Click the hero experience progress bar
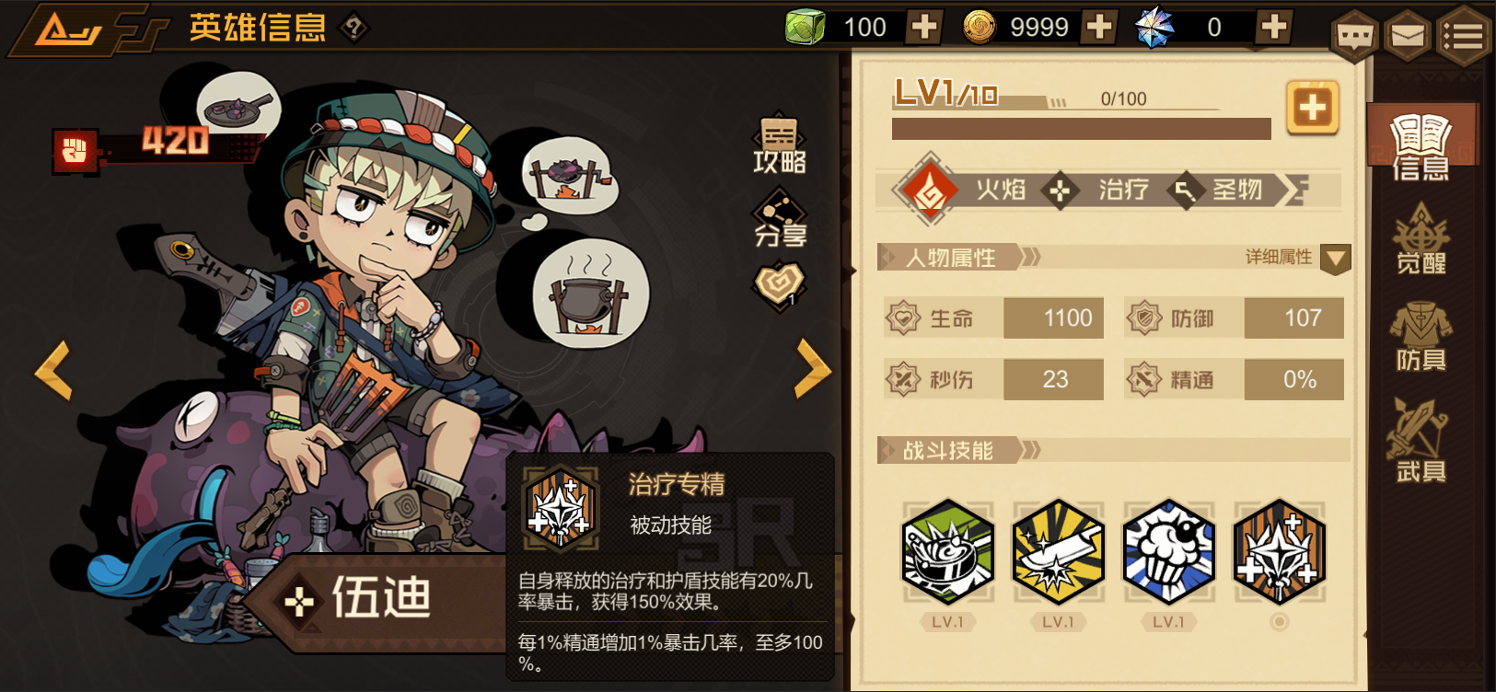 tap(1081, 129)
